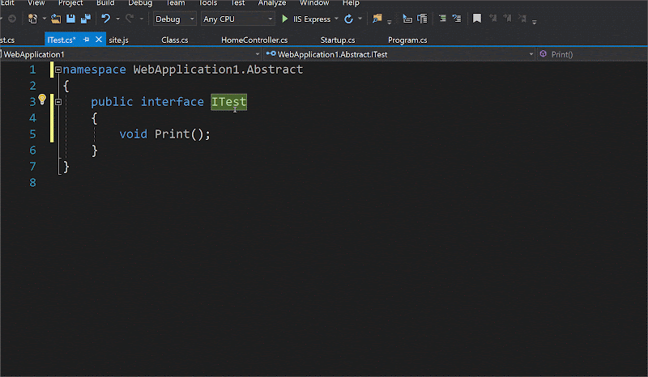Open the browser Refresh dropdown arrow
The image size is (648, 377).
click(x=360, y=19)
